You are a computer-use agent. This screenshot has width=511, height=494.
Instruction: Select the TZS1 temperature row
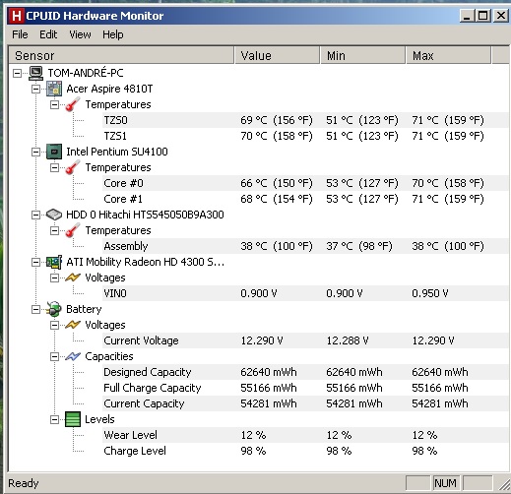click(x=305, y=136)
